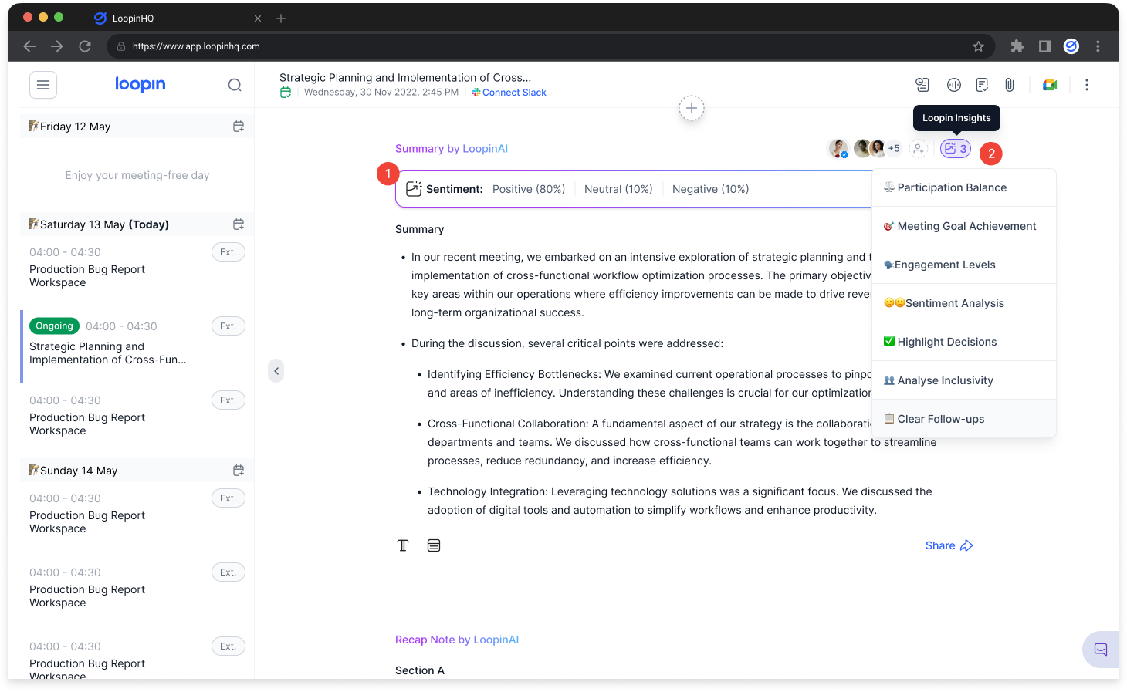Open a new browser tab
Viewport: 1127px width, 692px height.
(281, 19)
